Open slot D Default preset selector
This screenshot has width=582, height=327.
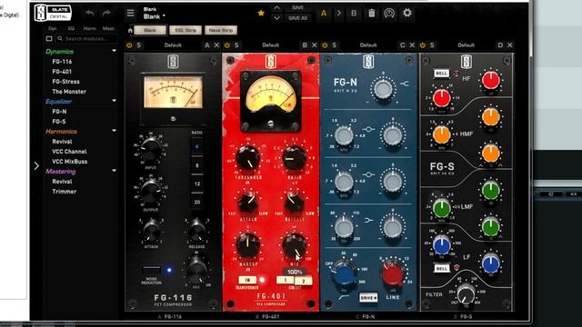coord(466,45)
